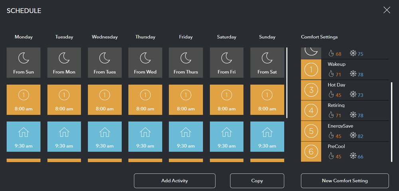Select Thursday's 9:30 am home tile

pyautogui.click(x=145, y=136)
